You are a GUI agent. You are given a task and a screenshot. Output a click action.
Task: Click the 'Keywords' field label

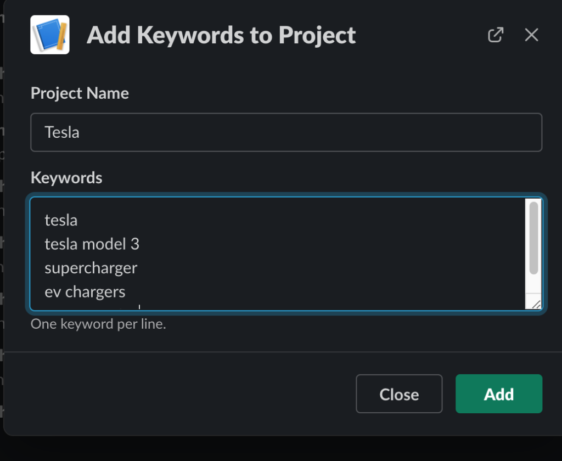point(66,178)
